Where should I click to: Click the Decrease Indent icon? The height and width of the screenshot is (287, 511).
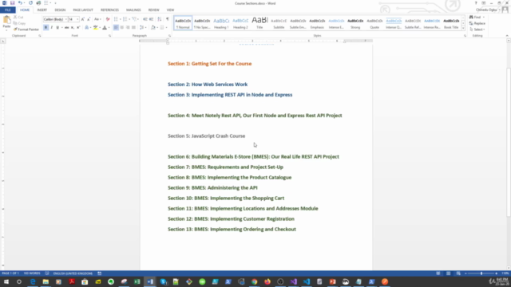tap(145, 19)
